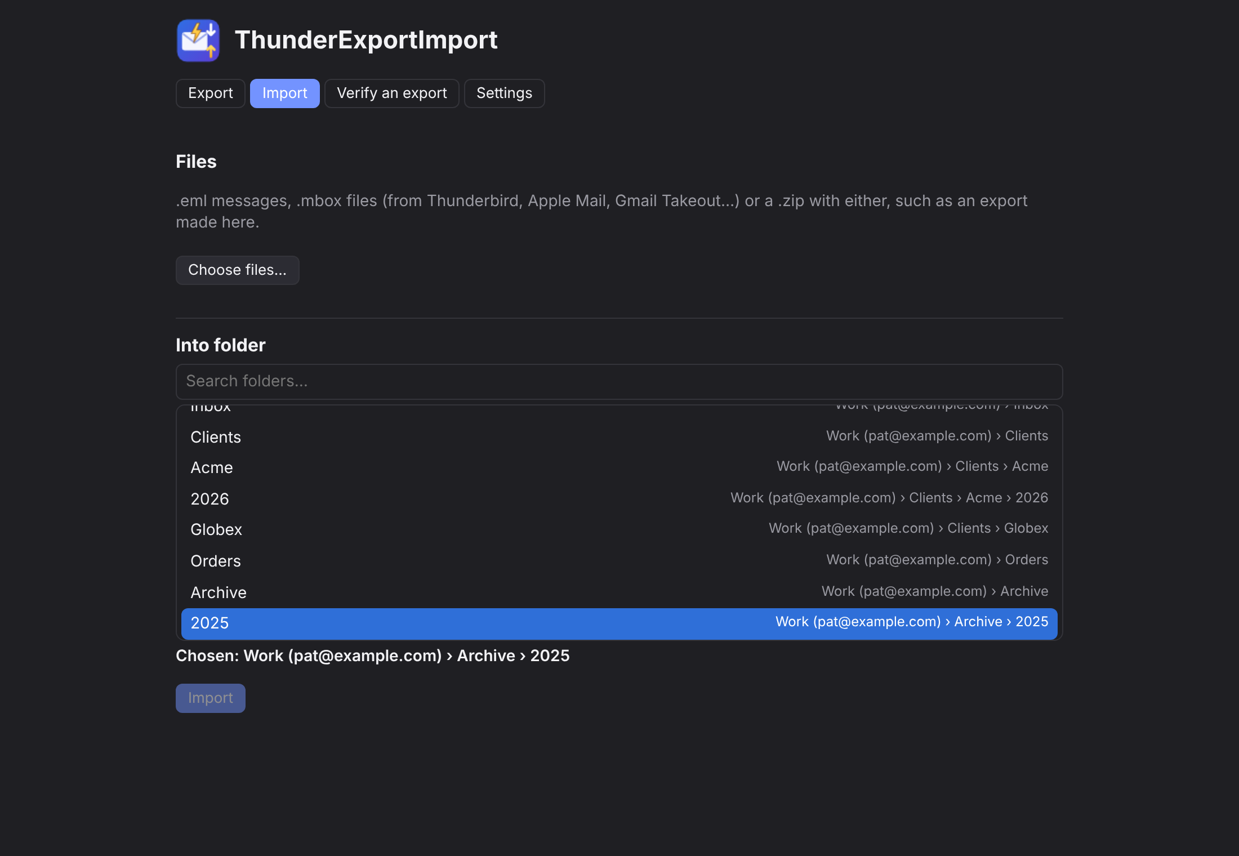The width and height of the screenshot is (1239, 856).
Task: Choose the 2026 folder under Acme
Action: pos(619,499)
